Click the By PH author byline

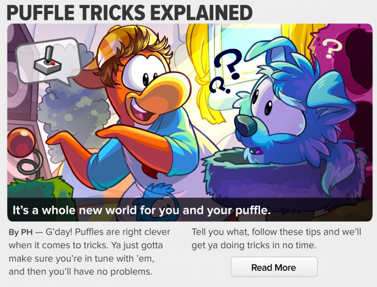click(x=20, y=232)
